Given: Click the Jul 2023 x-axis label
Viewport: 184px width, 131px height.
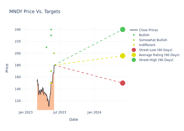Looking at the screenshot, I should [60, 112].
